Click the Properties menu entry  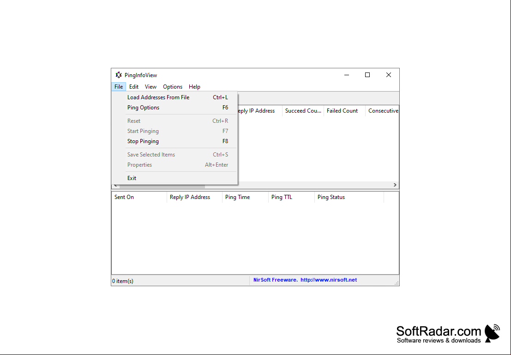click(174, 165)
